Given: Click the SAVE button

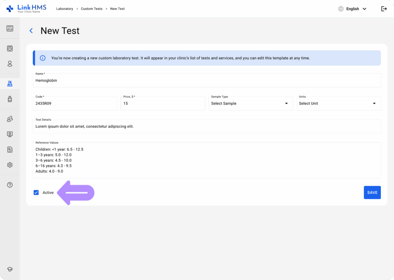Looking at the screenshot, I should (372, 193).
